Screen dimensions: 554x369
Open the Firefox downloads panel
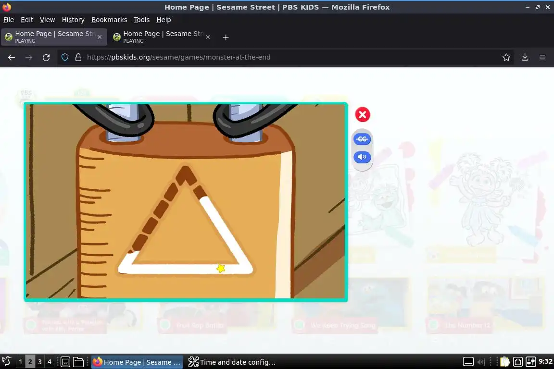pyautogui.click(x=525, y=57)
